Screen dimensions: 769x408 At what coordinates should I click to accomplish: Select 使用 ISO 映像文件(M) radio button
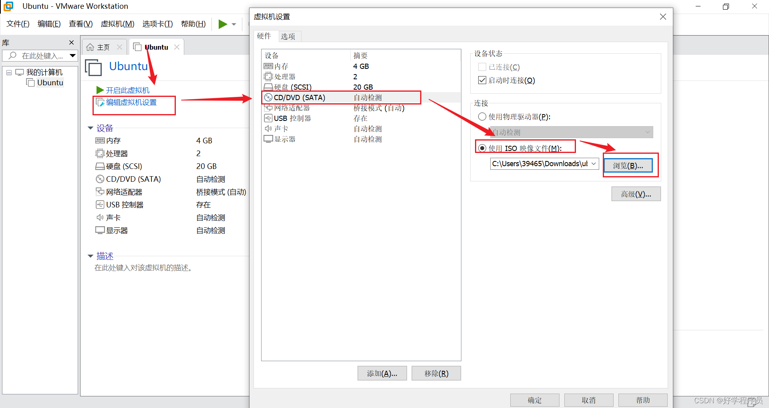(482, 148)
